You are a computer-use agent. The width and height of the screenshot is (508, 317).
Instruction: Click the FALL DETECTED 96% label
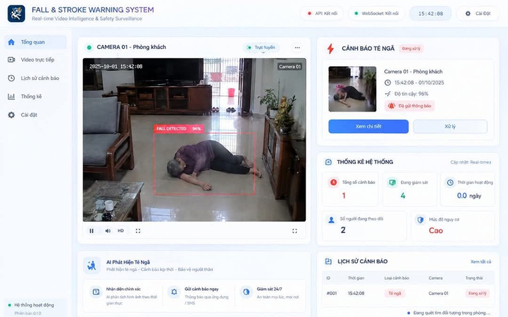click(x=179, y=128)
